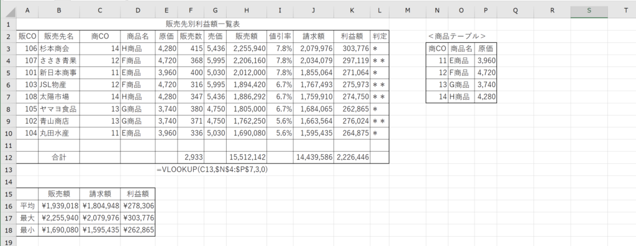Image resolution: width=636 pixels, height=246 pixels.
Task: Select the JSL物産 cell
Action: coord(59,85)
